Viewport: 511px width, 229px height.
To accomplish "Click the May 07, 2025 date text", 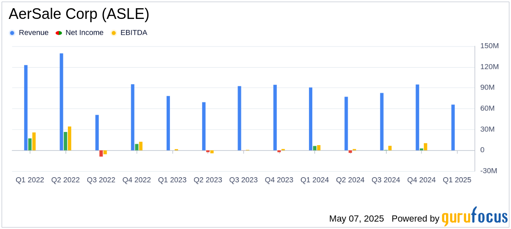I will pyautogui.click(x=356, y=219).
